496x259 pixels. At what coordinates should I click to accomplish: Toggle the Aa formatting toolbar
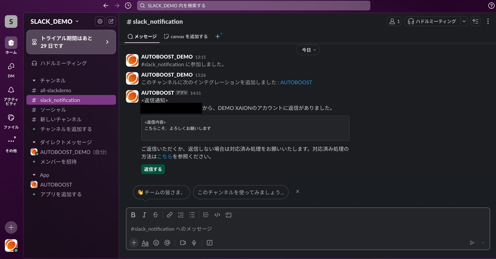pyautogui.click(x=145, y=243)
